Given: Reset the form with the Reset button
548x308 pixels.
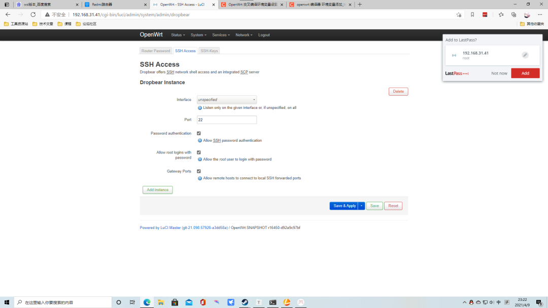Looking at the screenshot, I should tap(393, 206).
